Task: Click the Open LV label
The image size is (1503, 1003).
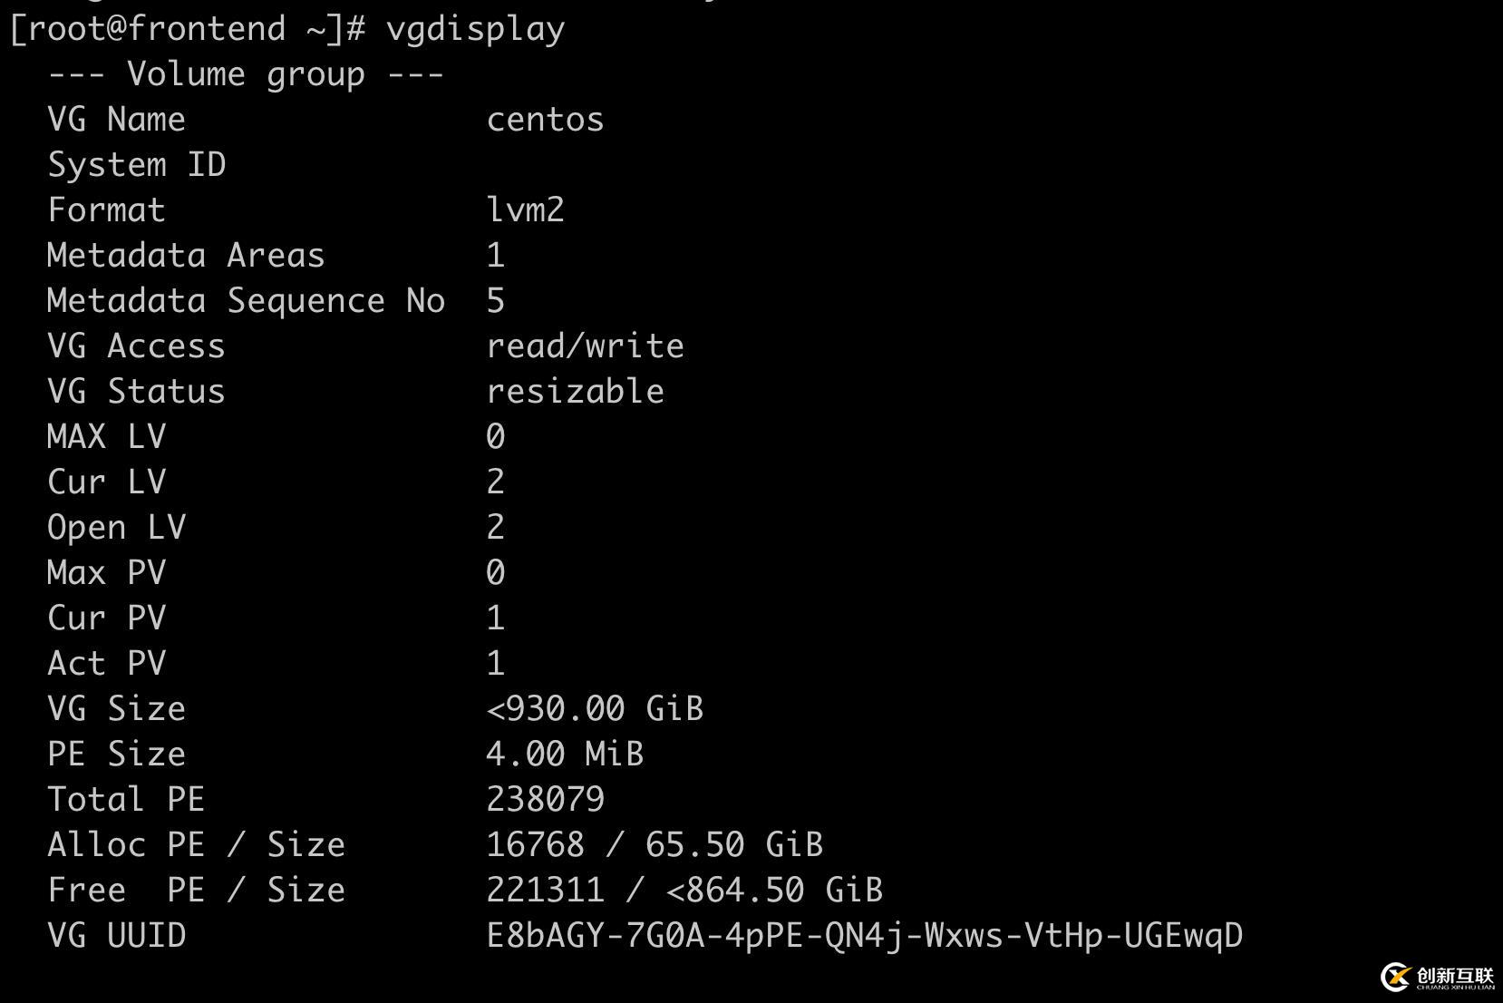Action: (x=116, y=528)
